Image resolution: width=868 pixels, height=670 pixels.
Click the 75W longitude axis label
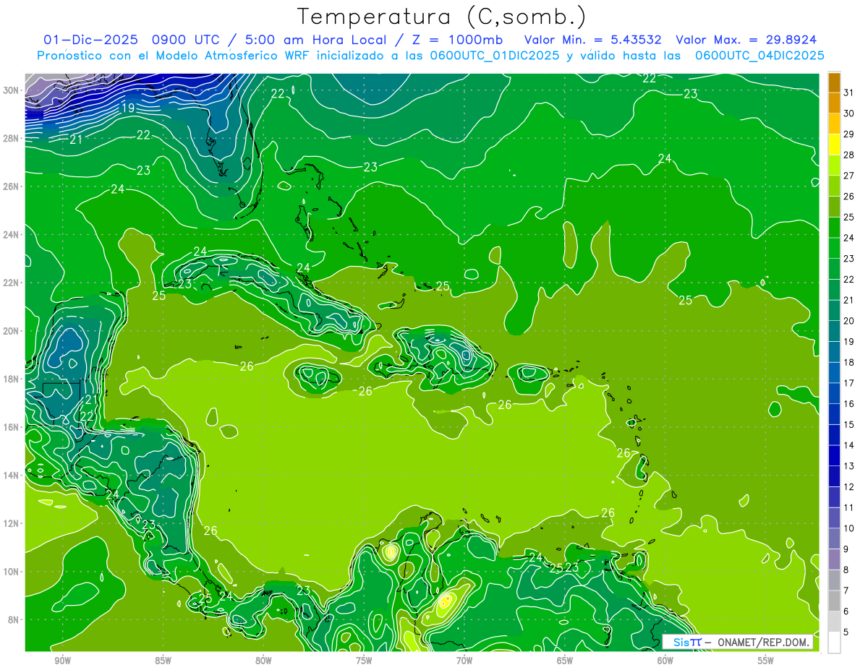[364, 661]
